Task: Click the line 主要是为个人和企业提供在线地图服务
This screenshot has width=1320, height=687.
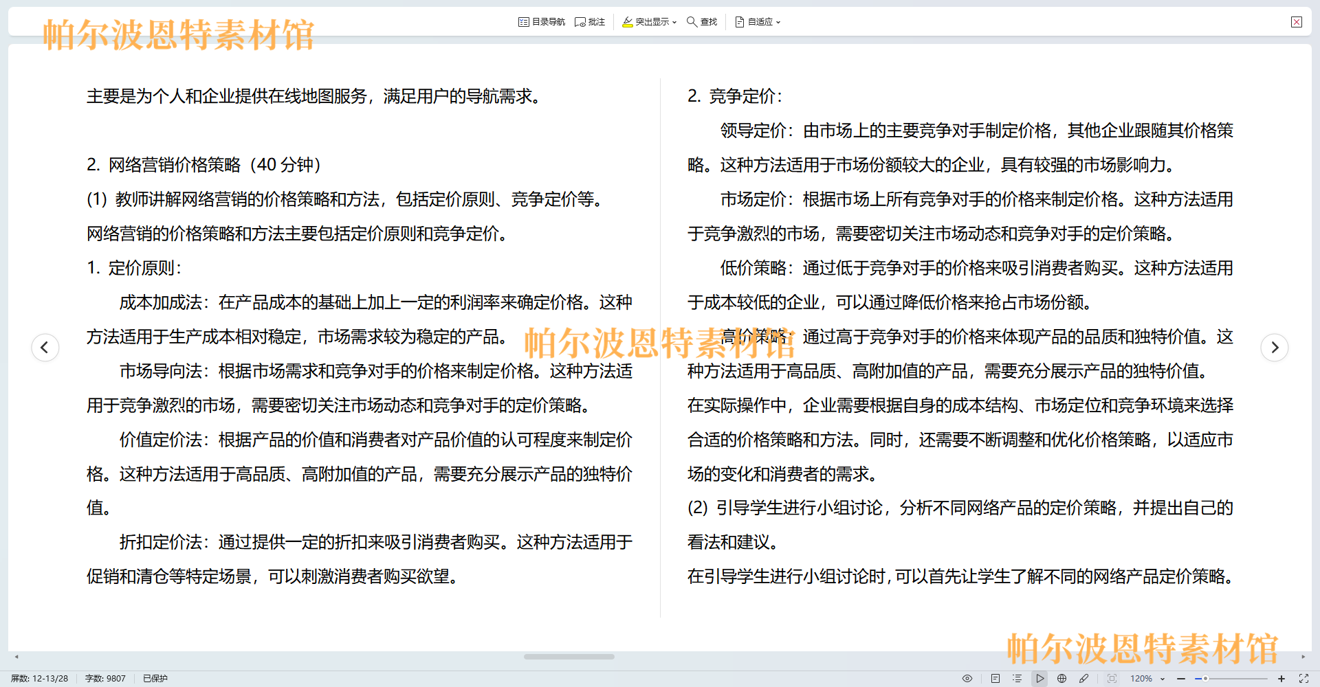Action: click(315, 96)
